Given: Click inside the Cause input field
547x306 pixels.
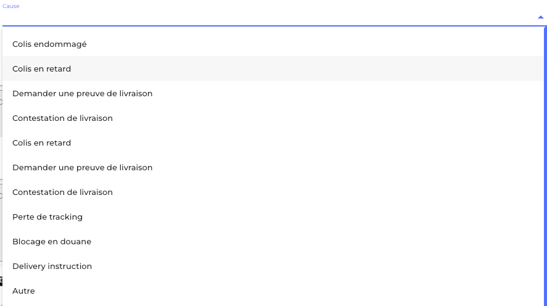Looking at the screenshot, I should 265,17.
